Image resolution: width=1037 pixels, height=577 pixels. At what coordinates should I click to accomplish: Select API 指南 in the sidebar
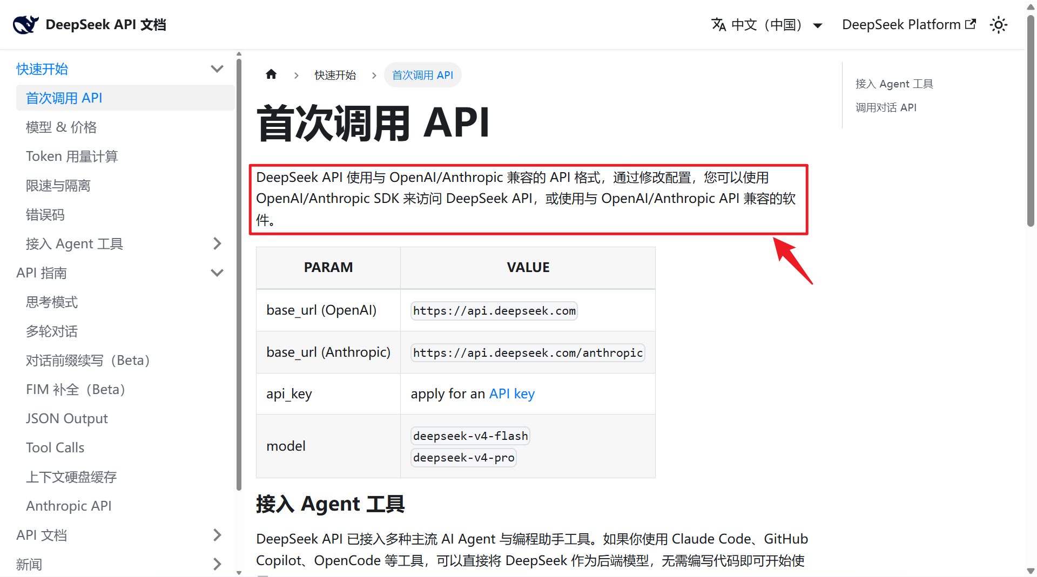[42, 273]
